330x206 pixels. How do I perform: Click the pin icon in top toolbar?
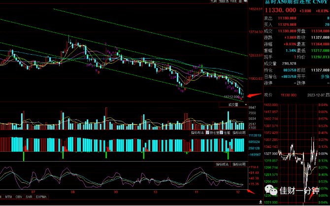[x=245, y=1]
